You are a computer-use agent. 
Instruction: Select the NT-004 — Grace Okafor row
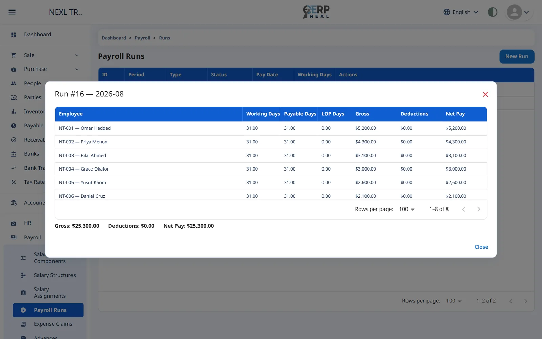click(x=271, y=169)
